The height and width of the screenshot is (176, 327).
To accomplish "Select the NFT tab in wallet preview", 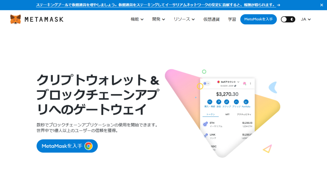I will [x=227, y=114].
